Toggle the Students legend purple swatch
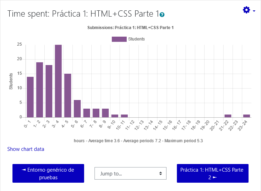The width and height of the screenshot is (261, 191). [119, 39]
